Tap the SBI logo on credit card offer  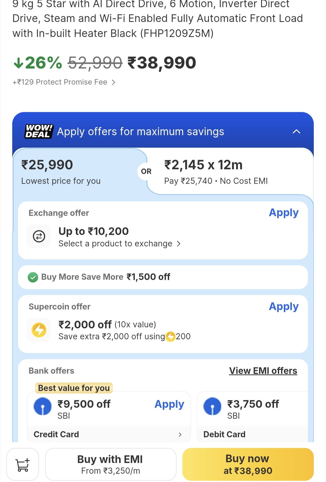43,406
